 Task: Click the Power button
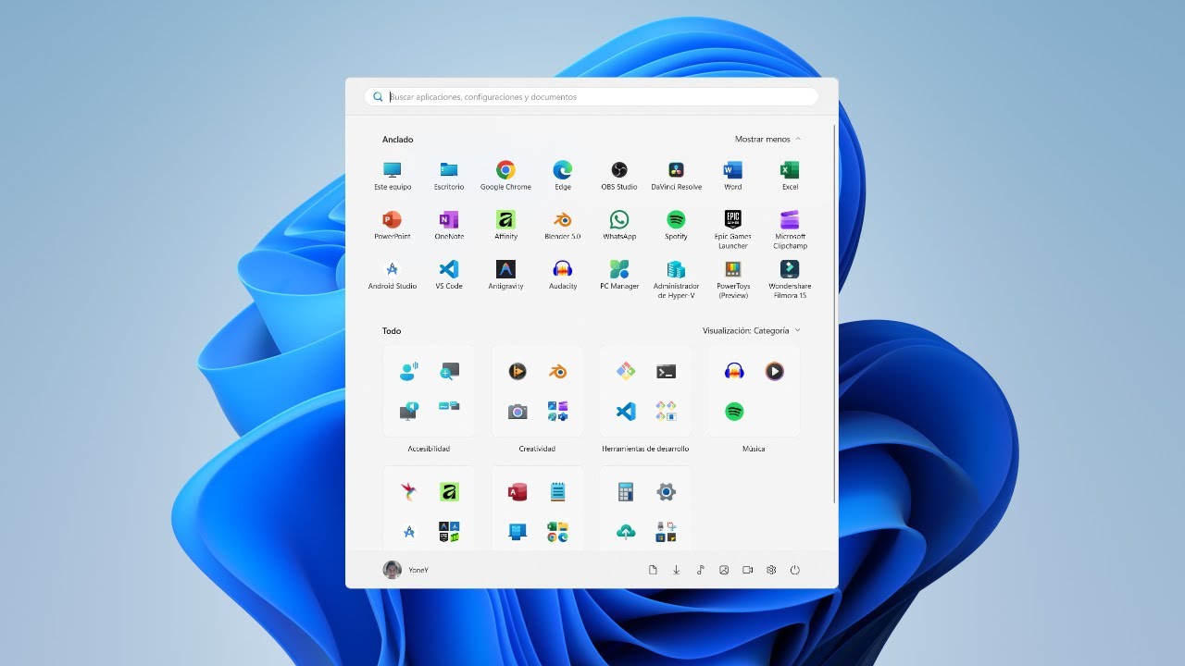[x=795, y=570]
